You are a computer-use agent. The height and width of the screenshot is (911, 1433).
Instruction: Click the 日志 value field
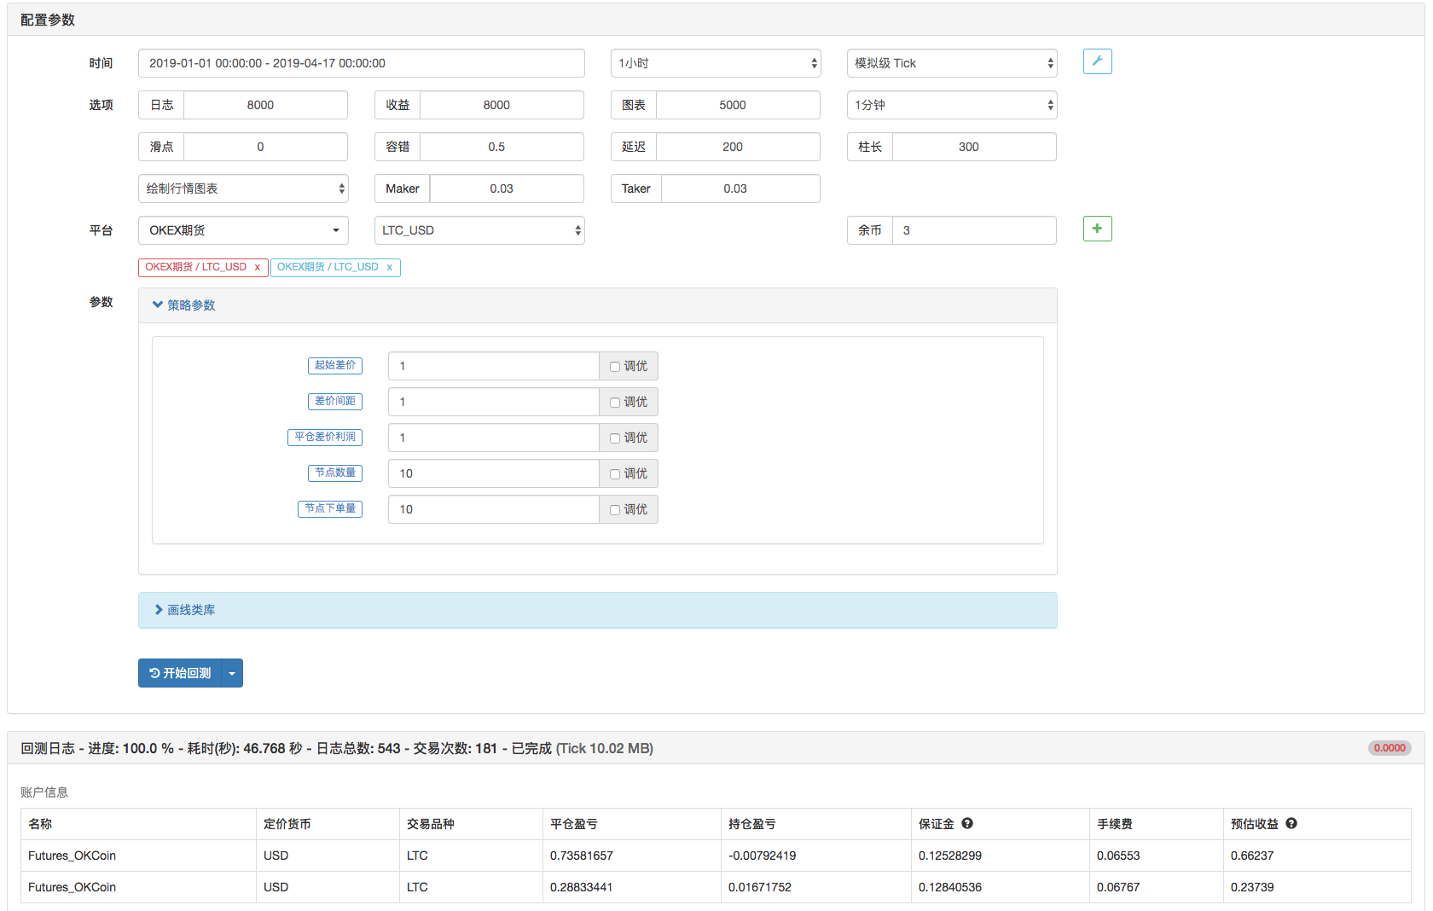(x=265, y=105)
